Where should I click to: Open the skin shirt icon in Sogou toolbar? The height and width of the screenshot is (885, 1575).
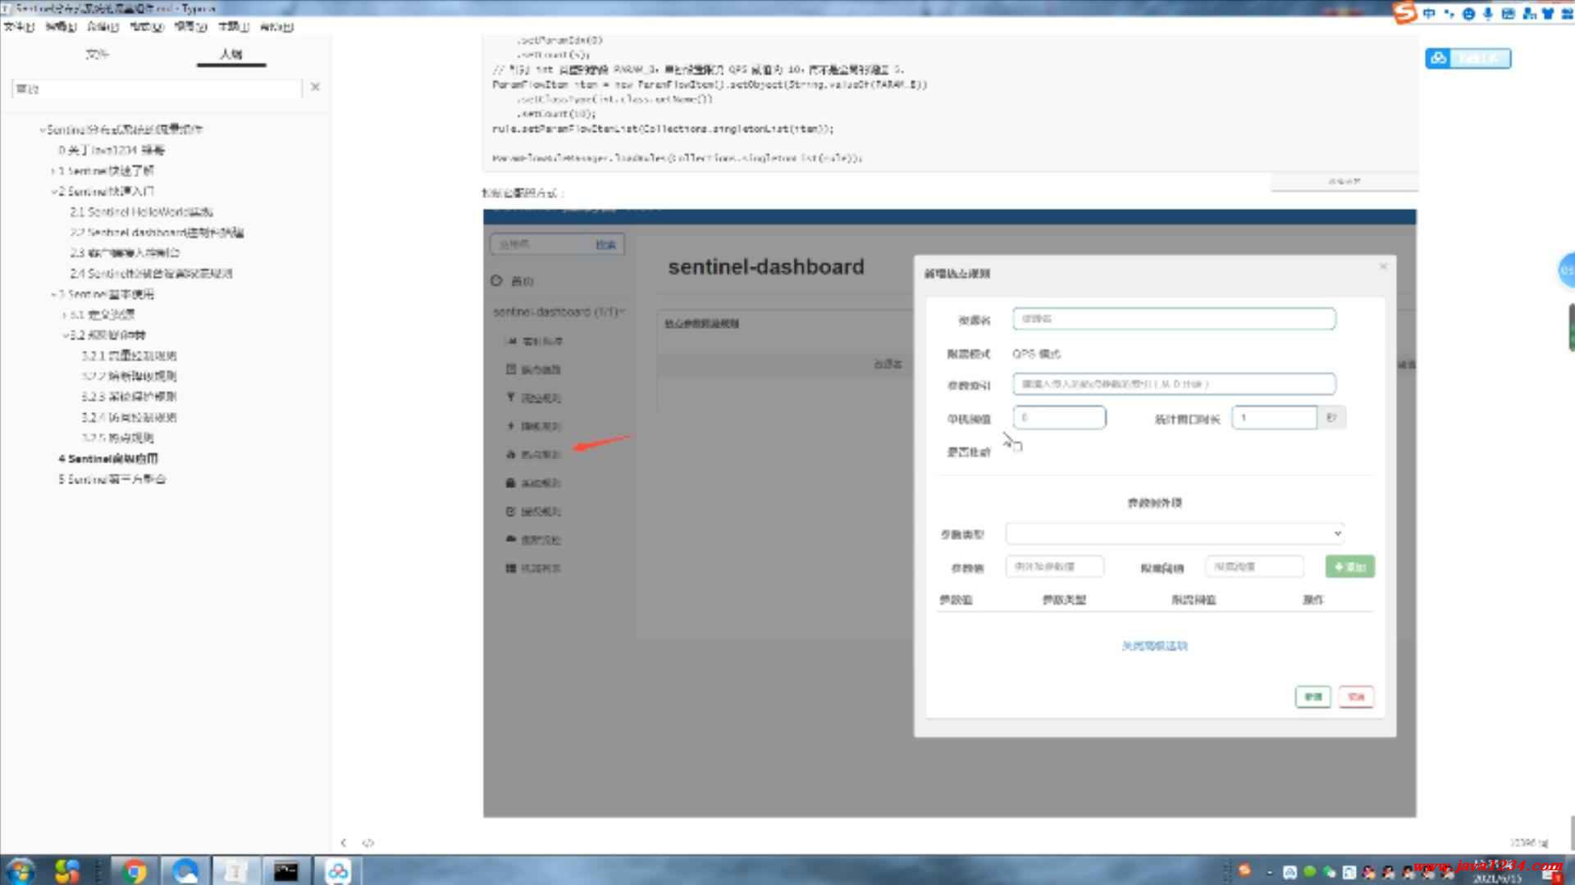(1548, 14)
